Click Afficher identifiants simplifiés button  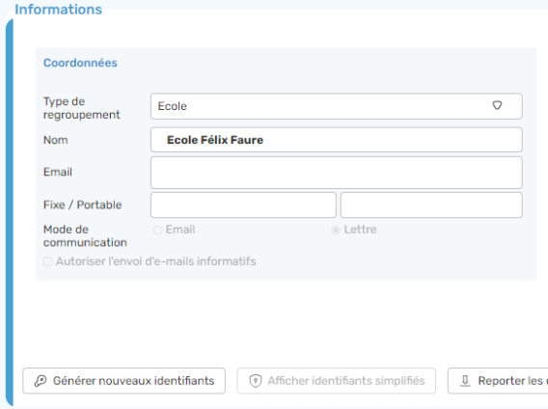[336, 381]
